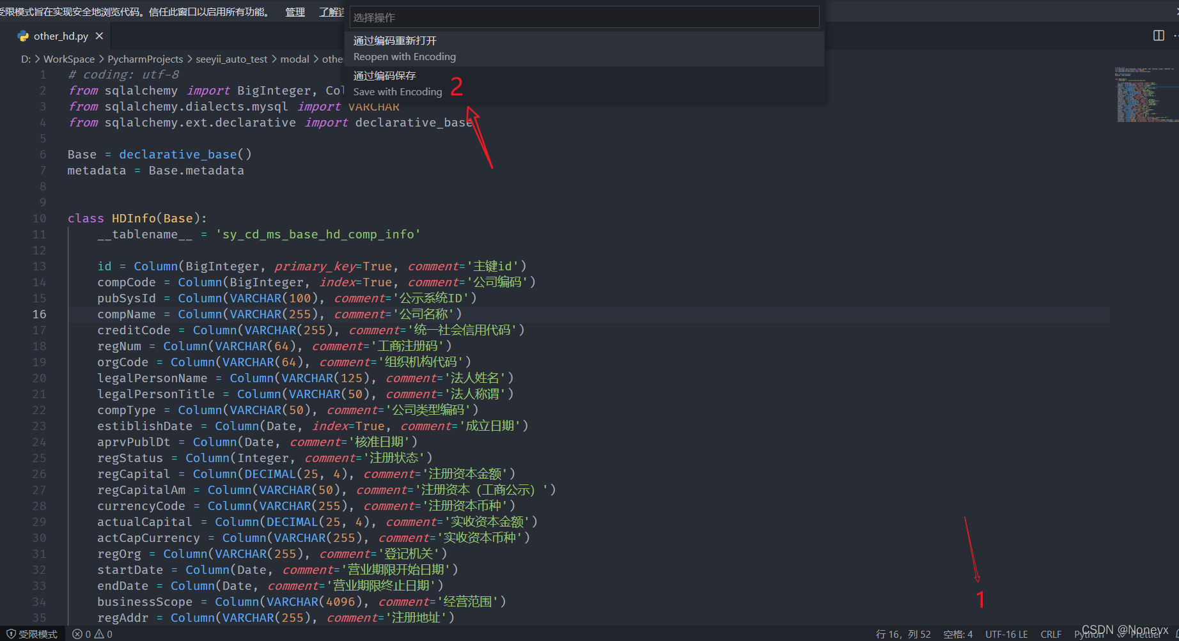This screenshot has height=641, width=1179.
Task: Click the Python file icon on tab
Action: pos(24,36)
